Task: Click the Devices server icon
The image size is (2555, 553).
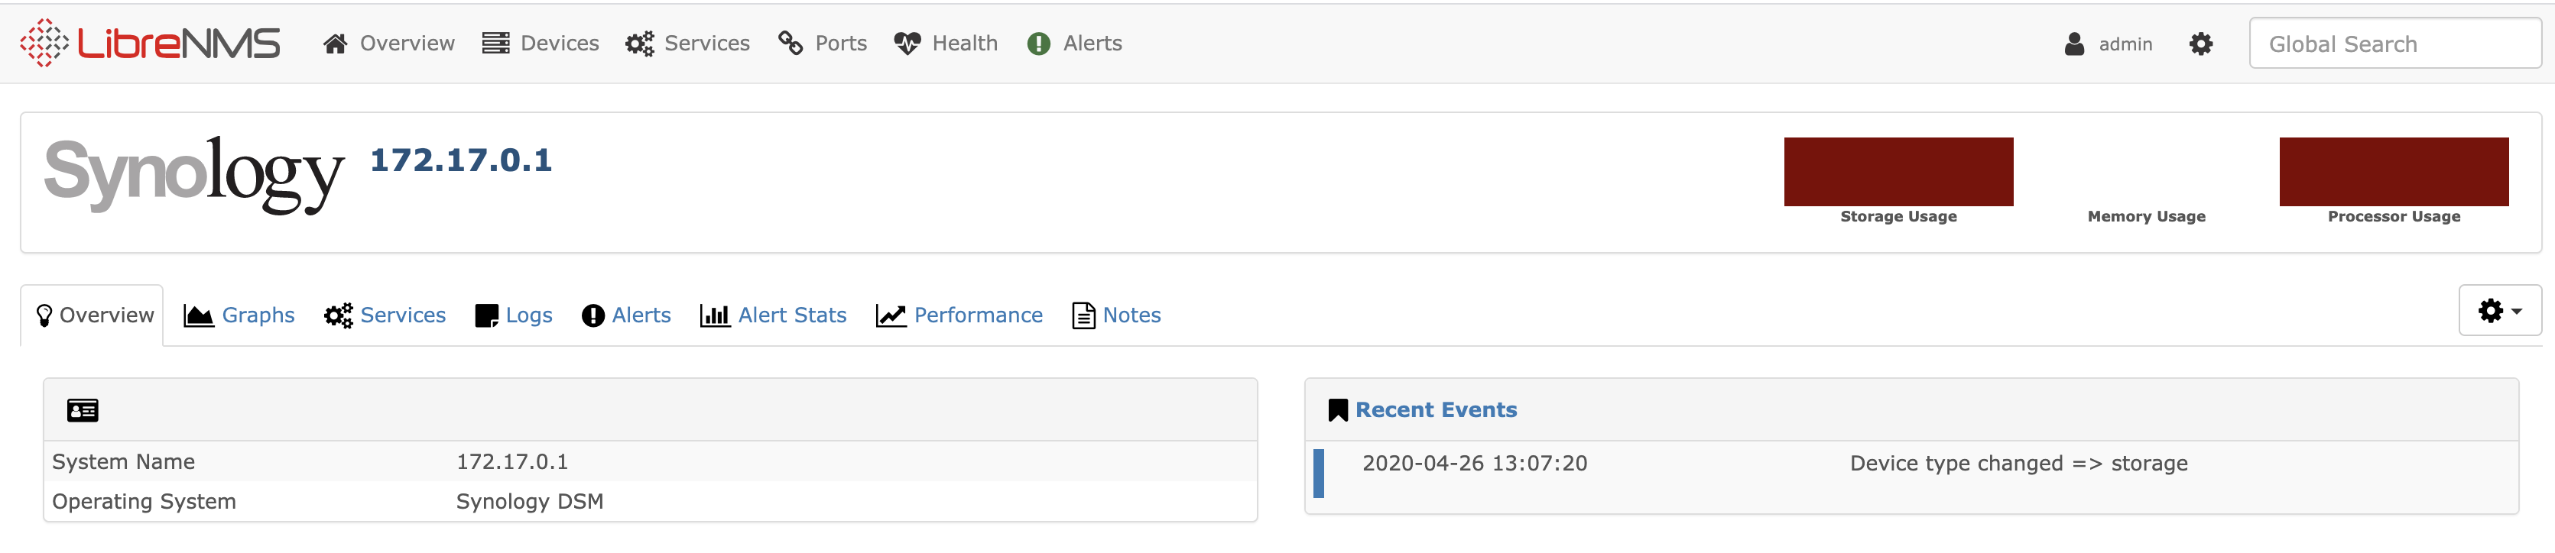Action: tap(495, 44)
